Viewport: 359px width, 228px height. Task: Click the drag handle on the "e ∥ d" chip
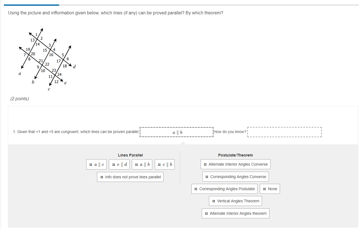(x=114, y=164)
